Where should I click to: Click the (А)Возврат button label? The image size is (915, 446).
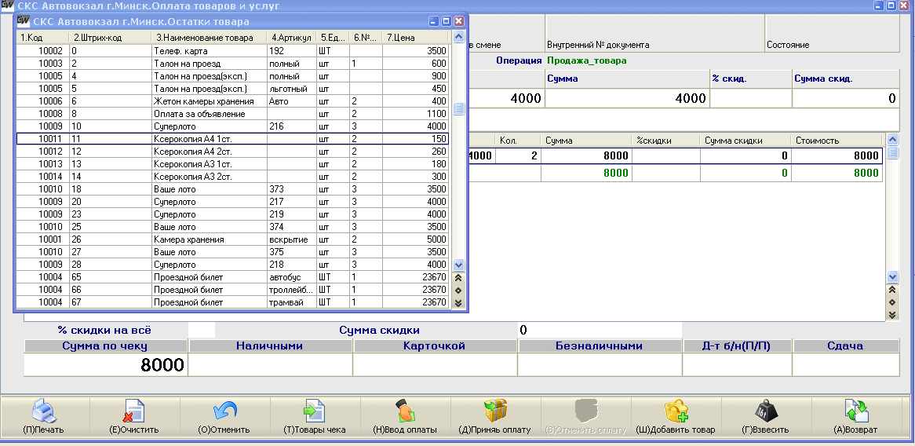click(855, 430)
